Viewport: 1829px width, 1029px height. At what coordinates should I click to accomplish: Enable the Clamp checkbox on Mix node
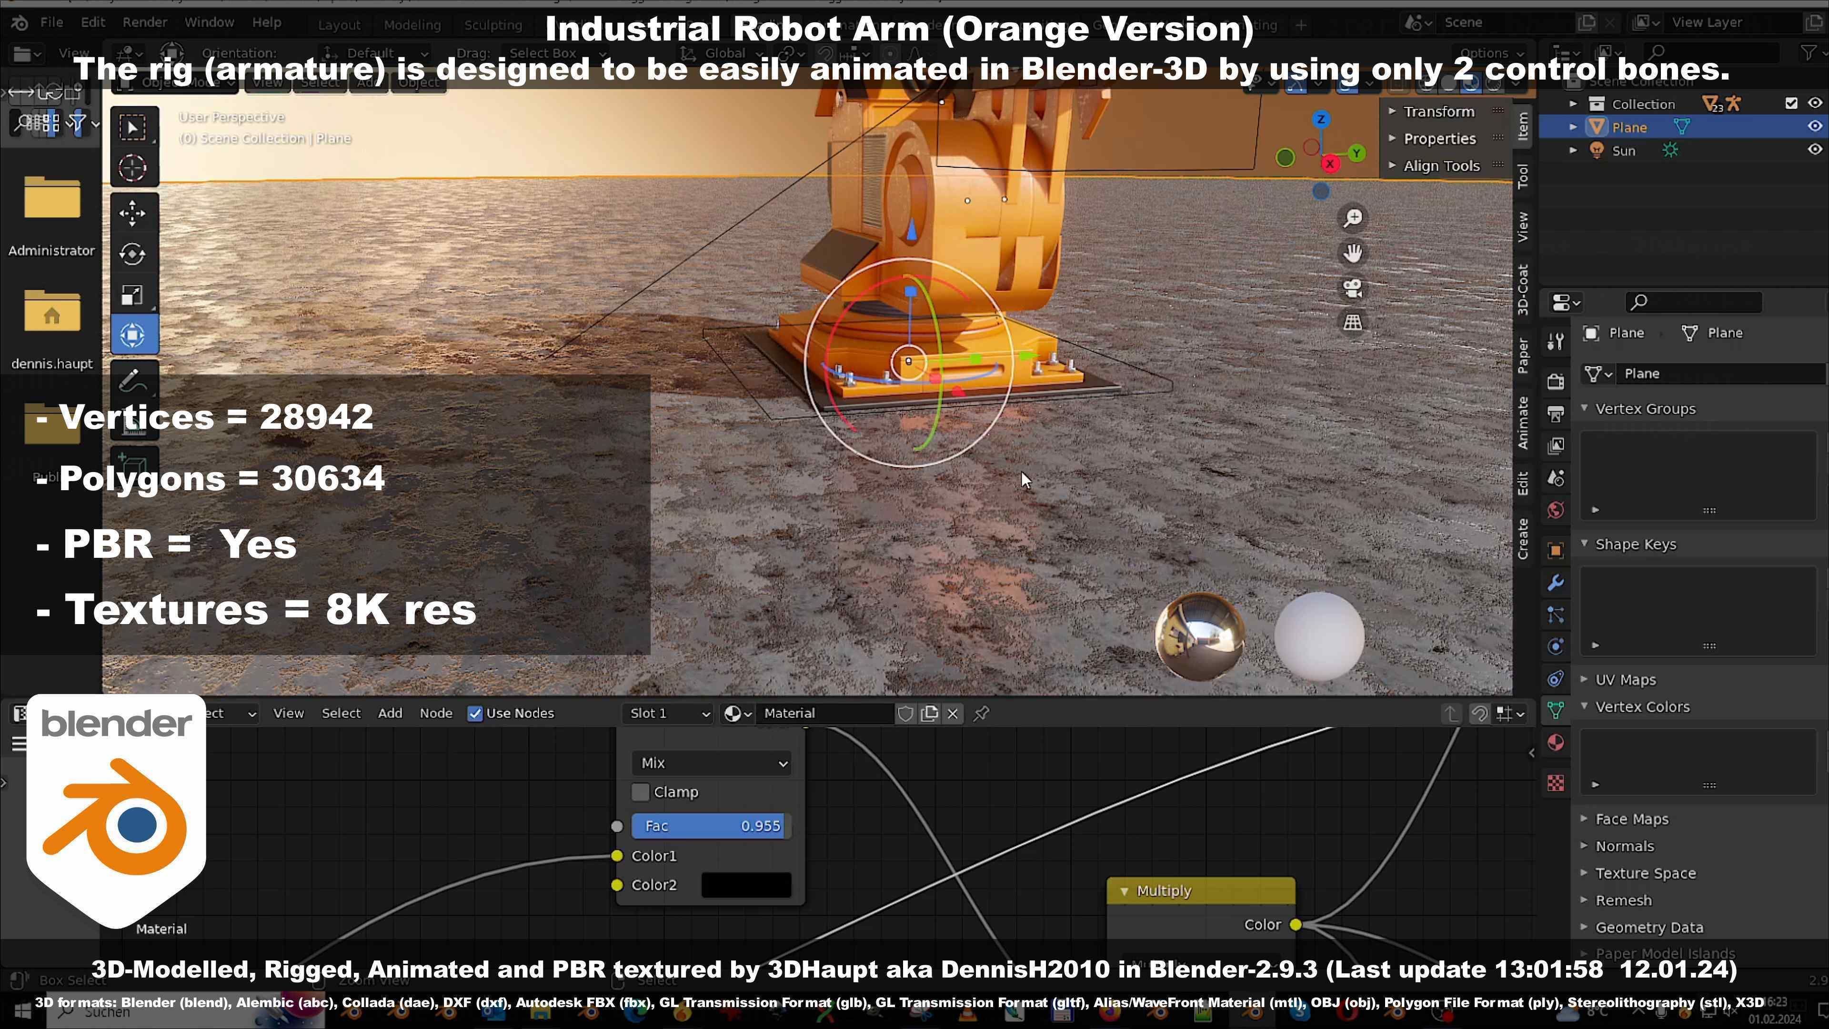[x=641, y=792]
